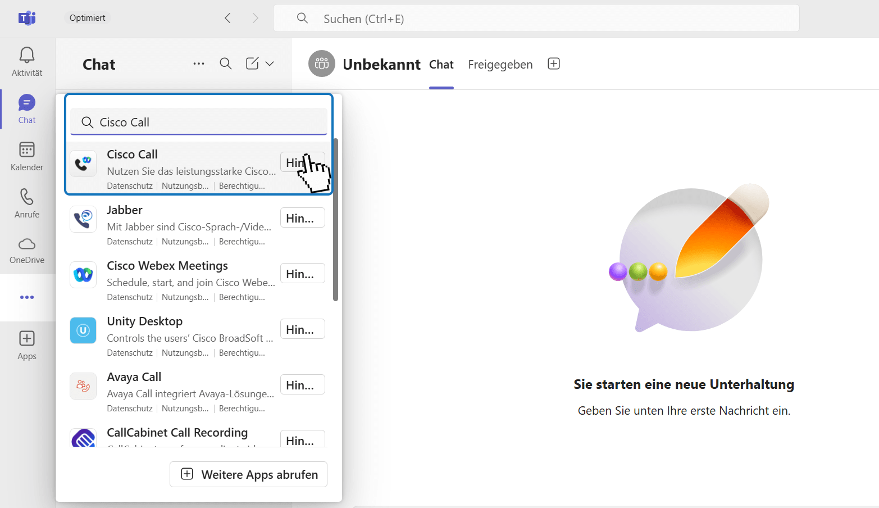Add the Avaya Call app
The width and height of the screenshot is (879, 508).
click(x=303, y=384)
